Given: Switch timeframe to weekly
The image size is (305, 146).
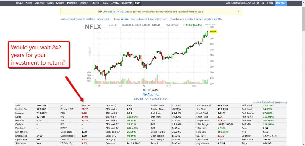Looking at the screenshot, I should click(207, 19).
